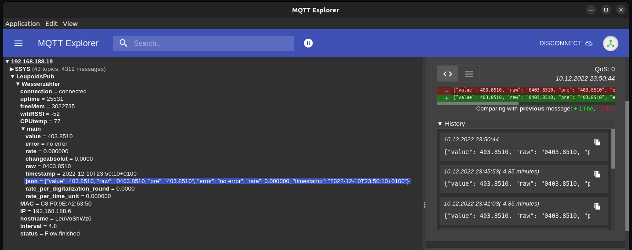The image size is (632, 250).
Task: Pause updates with the pause icon
Action: pyautogui.click(x=308, y=43)
